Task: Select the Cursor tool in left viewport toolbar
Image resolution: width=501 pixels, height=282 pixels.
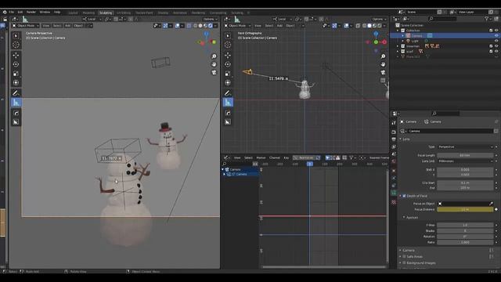Action: pos(16,45)
